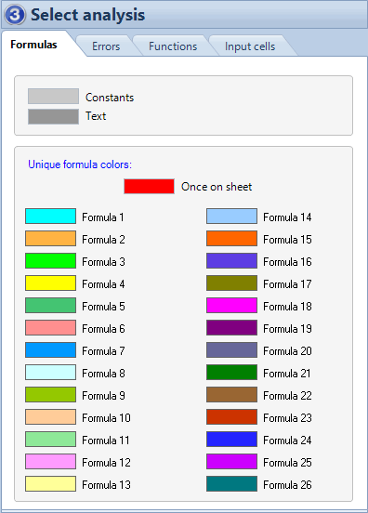The image size is (368, 513).
Task: Select the Input cells tab
Action: (x=250, y=46)
